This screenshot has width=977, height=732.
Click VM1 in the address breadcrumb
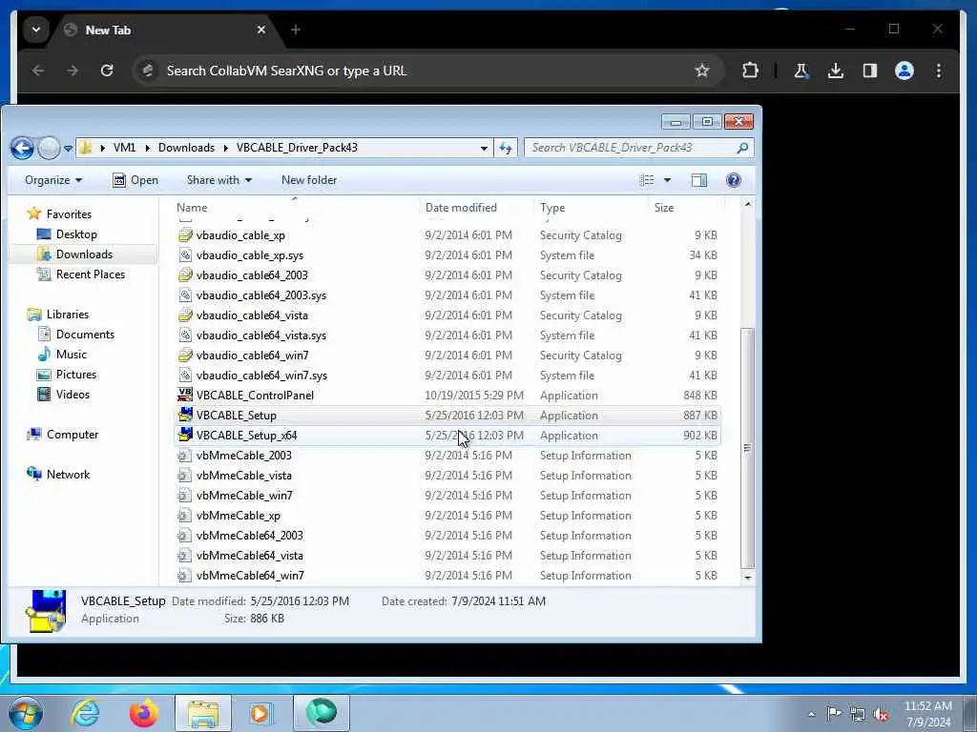124,148
